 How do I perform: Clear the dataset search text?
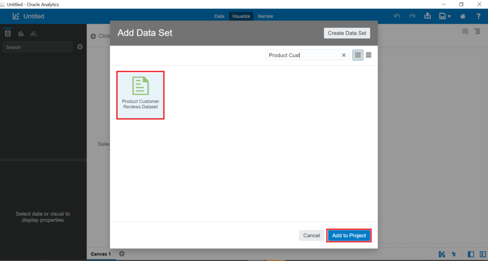click(344, 55)
